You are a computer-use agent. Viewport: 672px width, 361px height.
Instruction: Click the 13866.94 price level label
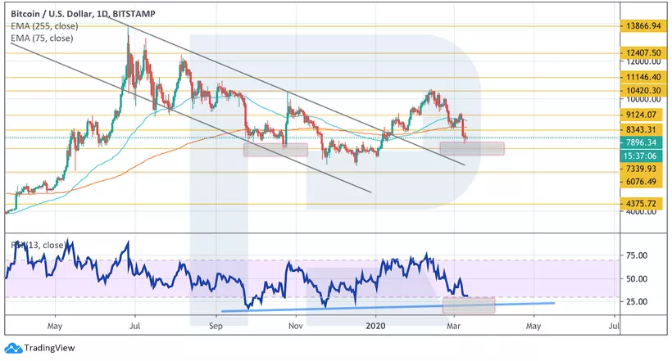pos(643,27)
